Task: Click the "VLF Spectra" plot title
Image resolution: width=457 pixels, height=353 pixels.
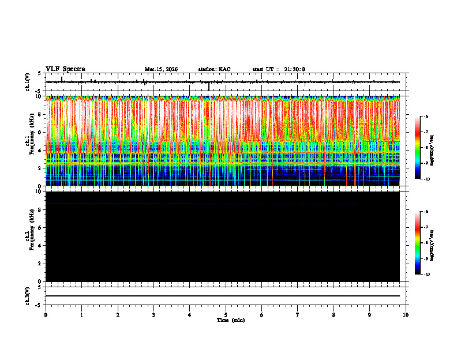Action: tap(65, 69)
